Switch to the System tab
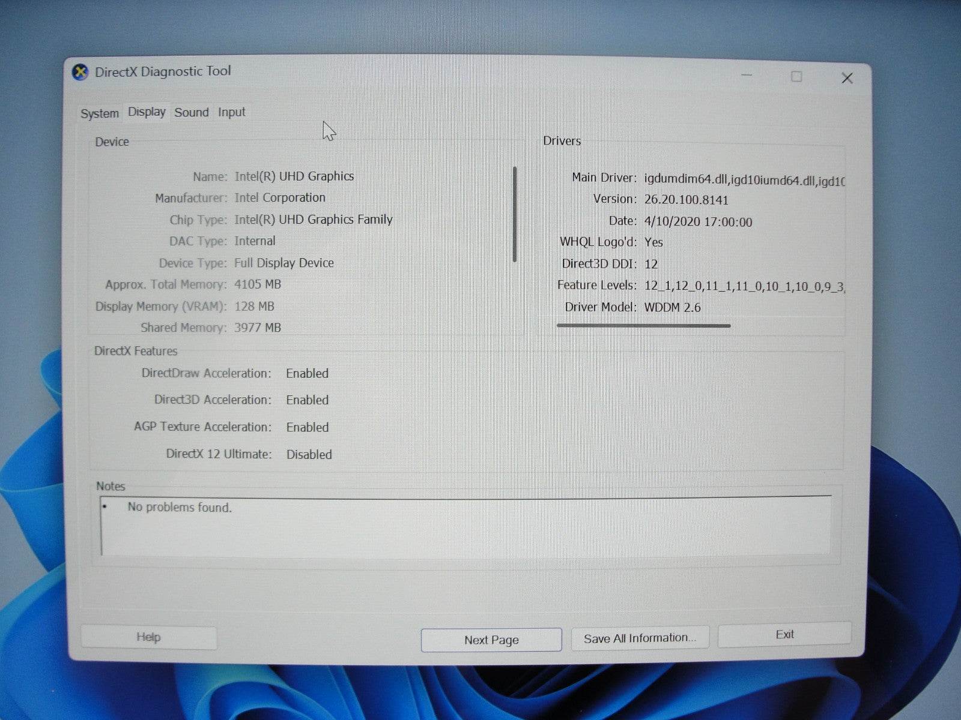The width and height of the screenshot is (961, 720). click(x=99, y=113)
